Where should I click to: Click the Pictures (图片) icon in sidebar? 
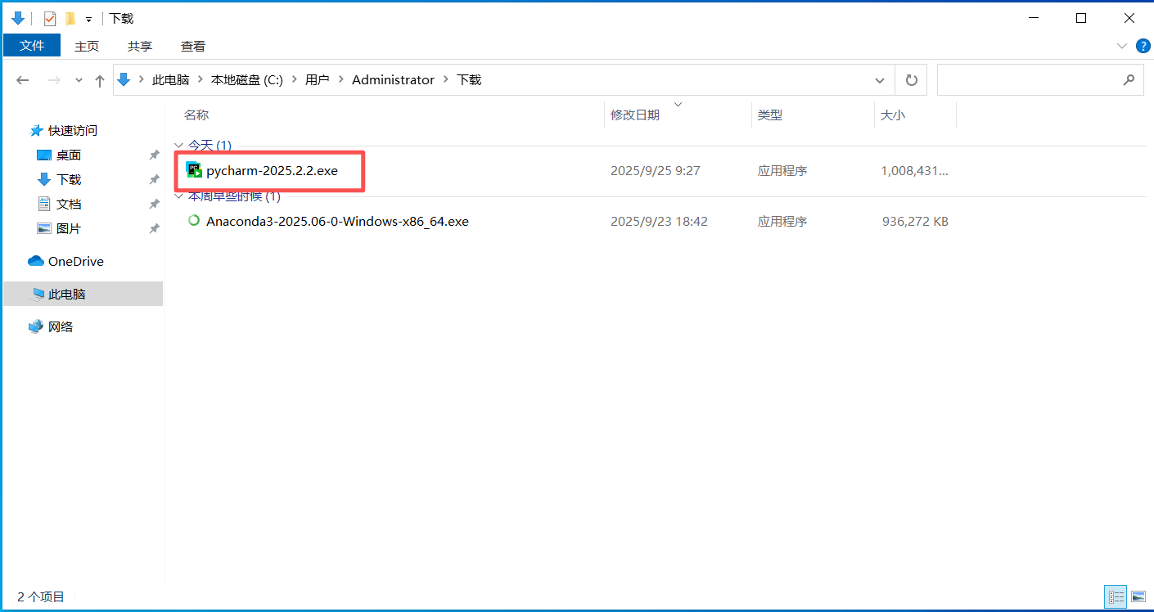pos(44,229)
